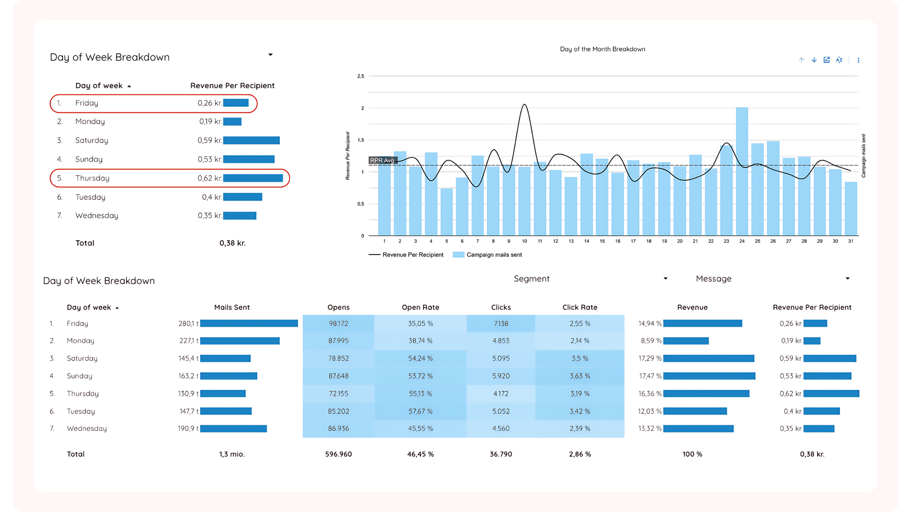
Task: Click the download arrow icon in chart toolbar
Action: pyautogui.click(x=812, y=59)
